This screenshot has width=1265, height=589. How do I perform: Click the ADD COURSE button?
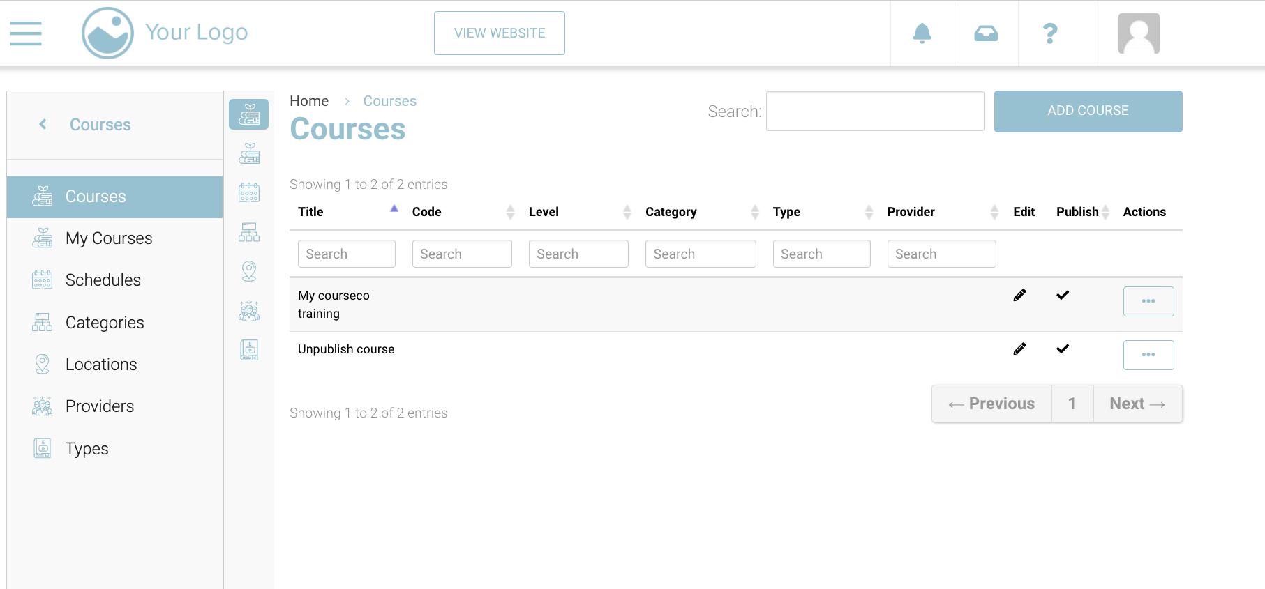tap(1087, 111)
